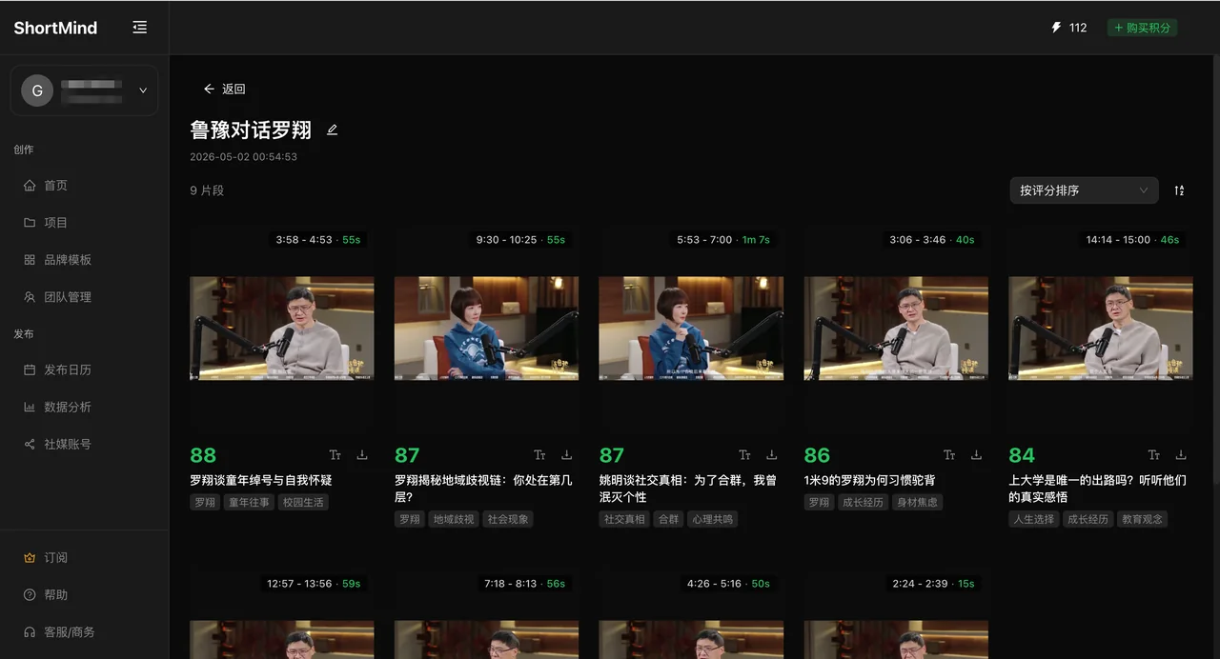Collapse the sidebar with the menu icon
This screenshot has height=659, width=1220.
pos(140,28)
